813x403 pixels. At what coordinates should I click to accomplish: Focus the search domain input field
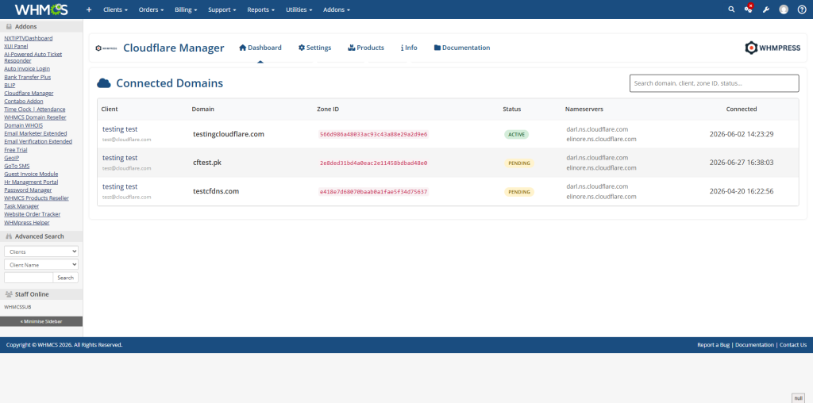[x=714, y=83]
